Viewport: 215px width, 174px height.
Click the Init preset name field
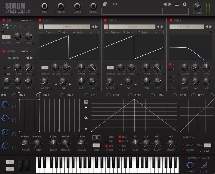(115, 4)
